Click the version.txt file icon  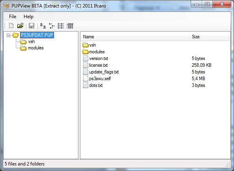click(x=85, y=58)
